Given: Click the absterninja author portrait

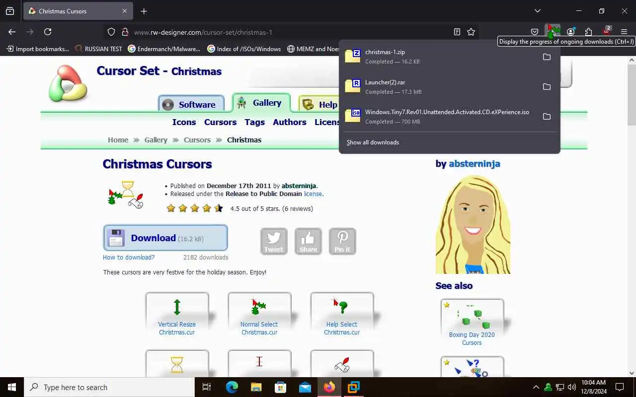Looking at the screenshot, I should [x=473, y=224].
